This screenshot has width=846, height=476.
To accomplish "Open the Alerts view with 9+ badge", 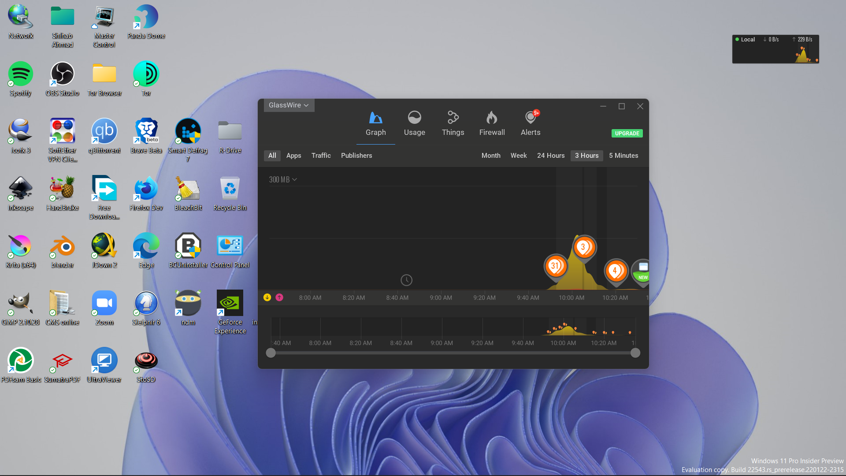I will point(531,124).
